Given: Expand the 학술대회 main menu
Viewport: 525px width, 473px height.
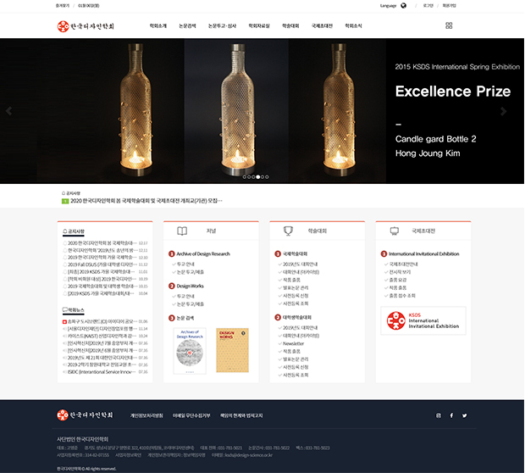Looking at the screenshot, I should click(290, 26).
